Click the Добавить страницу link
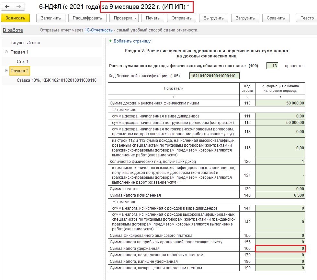This screenshot has width=317, height=280. [x=132, y=41]
